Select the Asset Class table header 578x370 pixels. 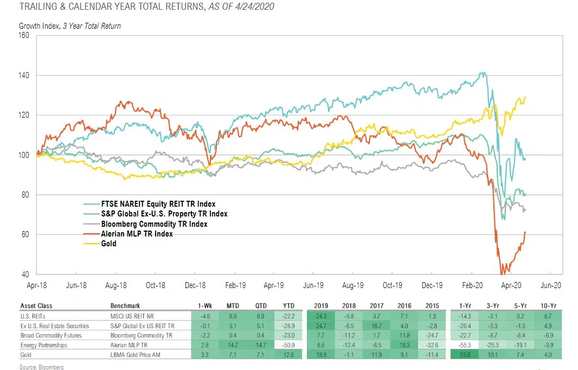coord(36,305)
